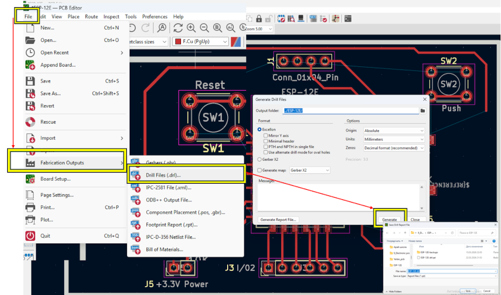Click the Zoom In magnifier icon
The height and width of the screenshot is (295, 501).
click(191, 28)
